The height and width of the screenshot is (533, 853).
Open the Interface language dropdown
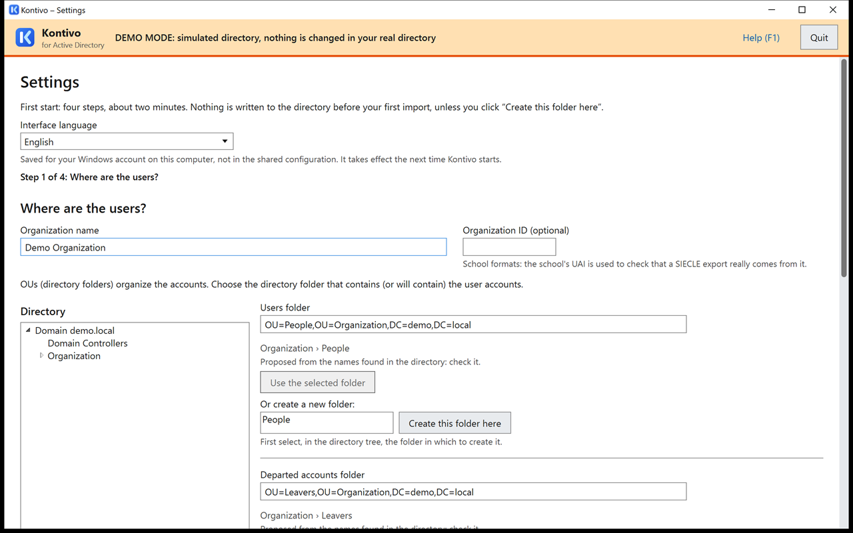tap(127, 141)
